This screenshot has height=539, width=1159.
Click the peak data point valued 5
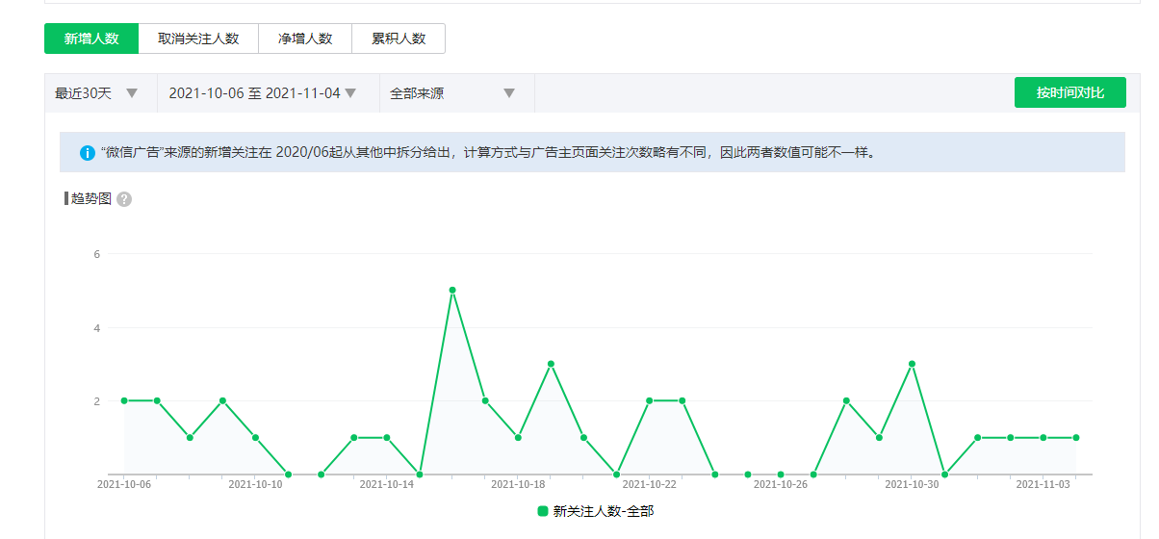click(x=452, y=290)
